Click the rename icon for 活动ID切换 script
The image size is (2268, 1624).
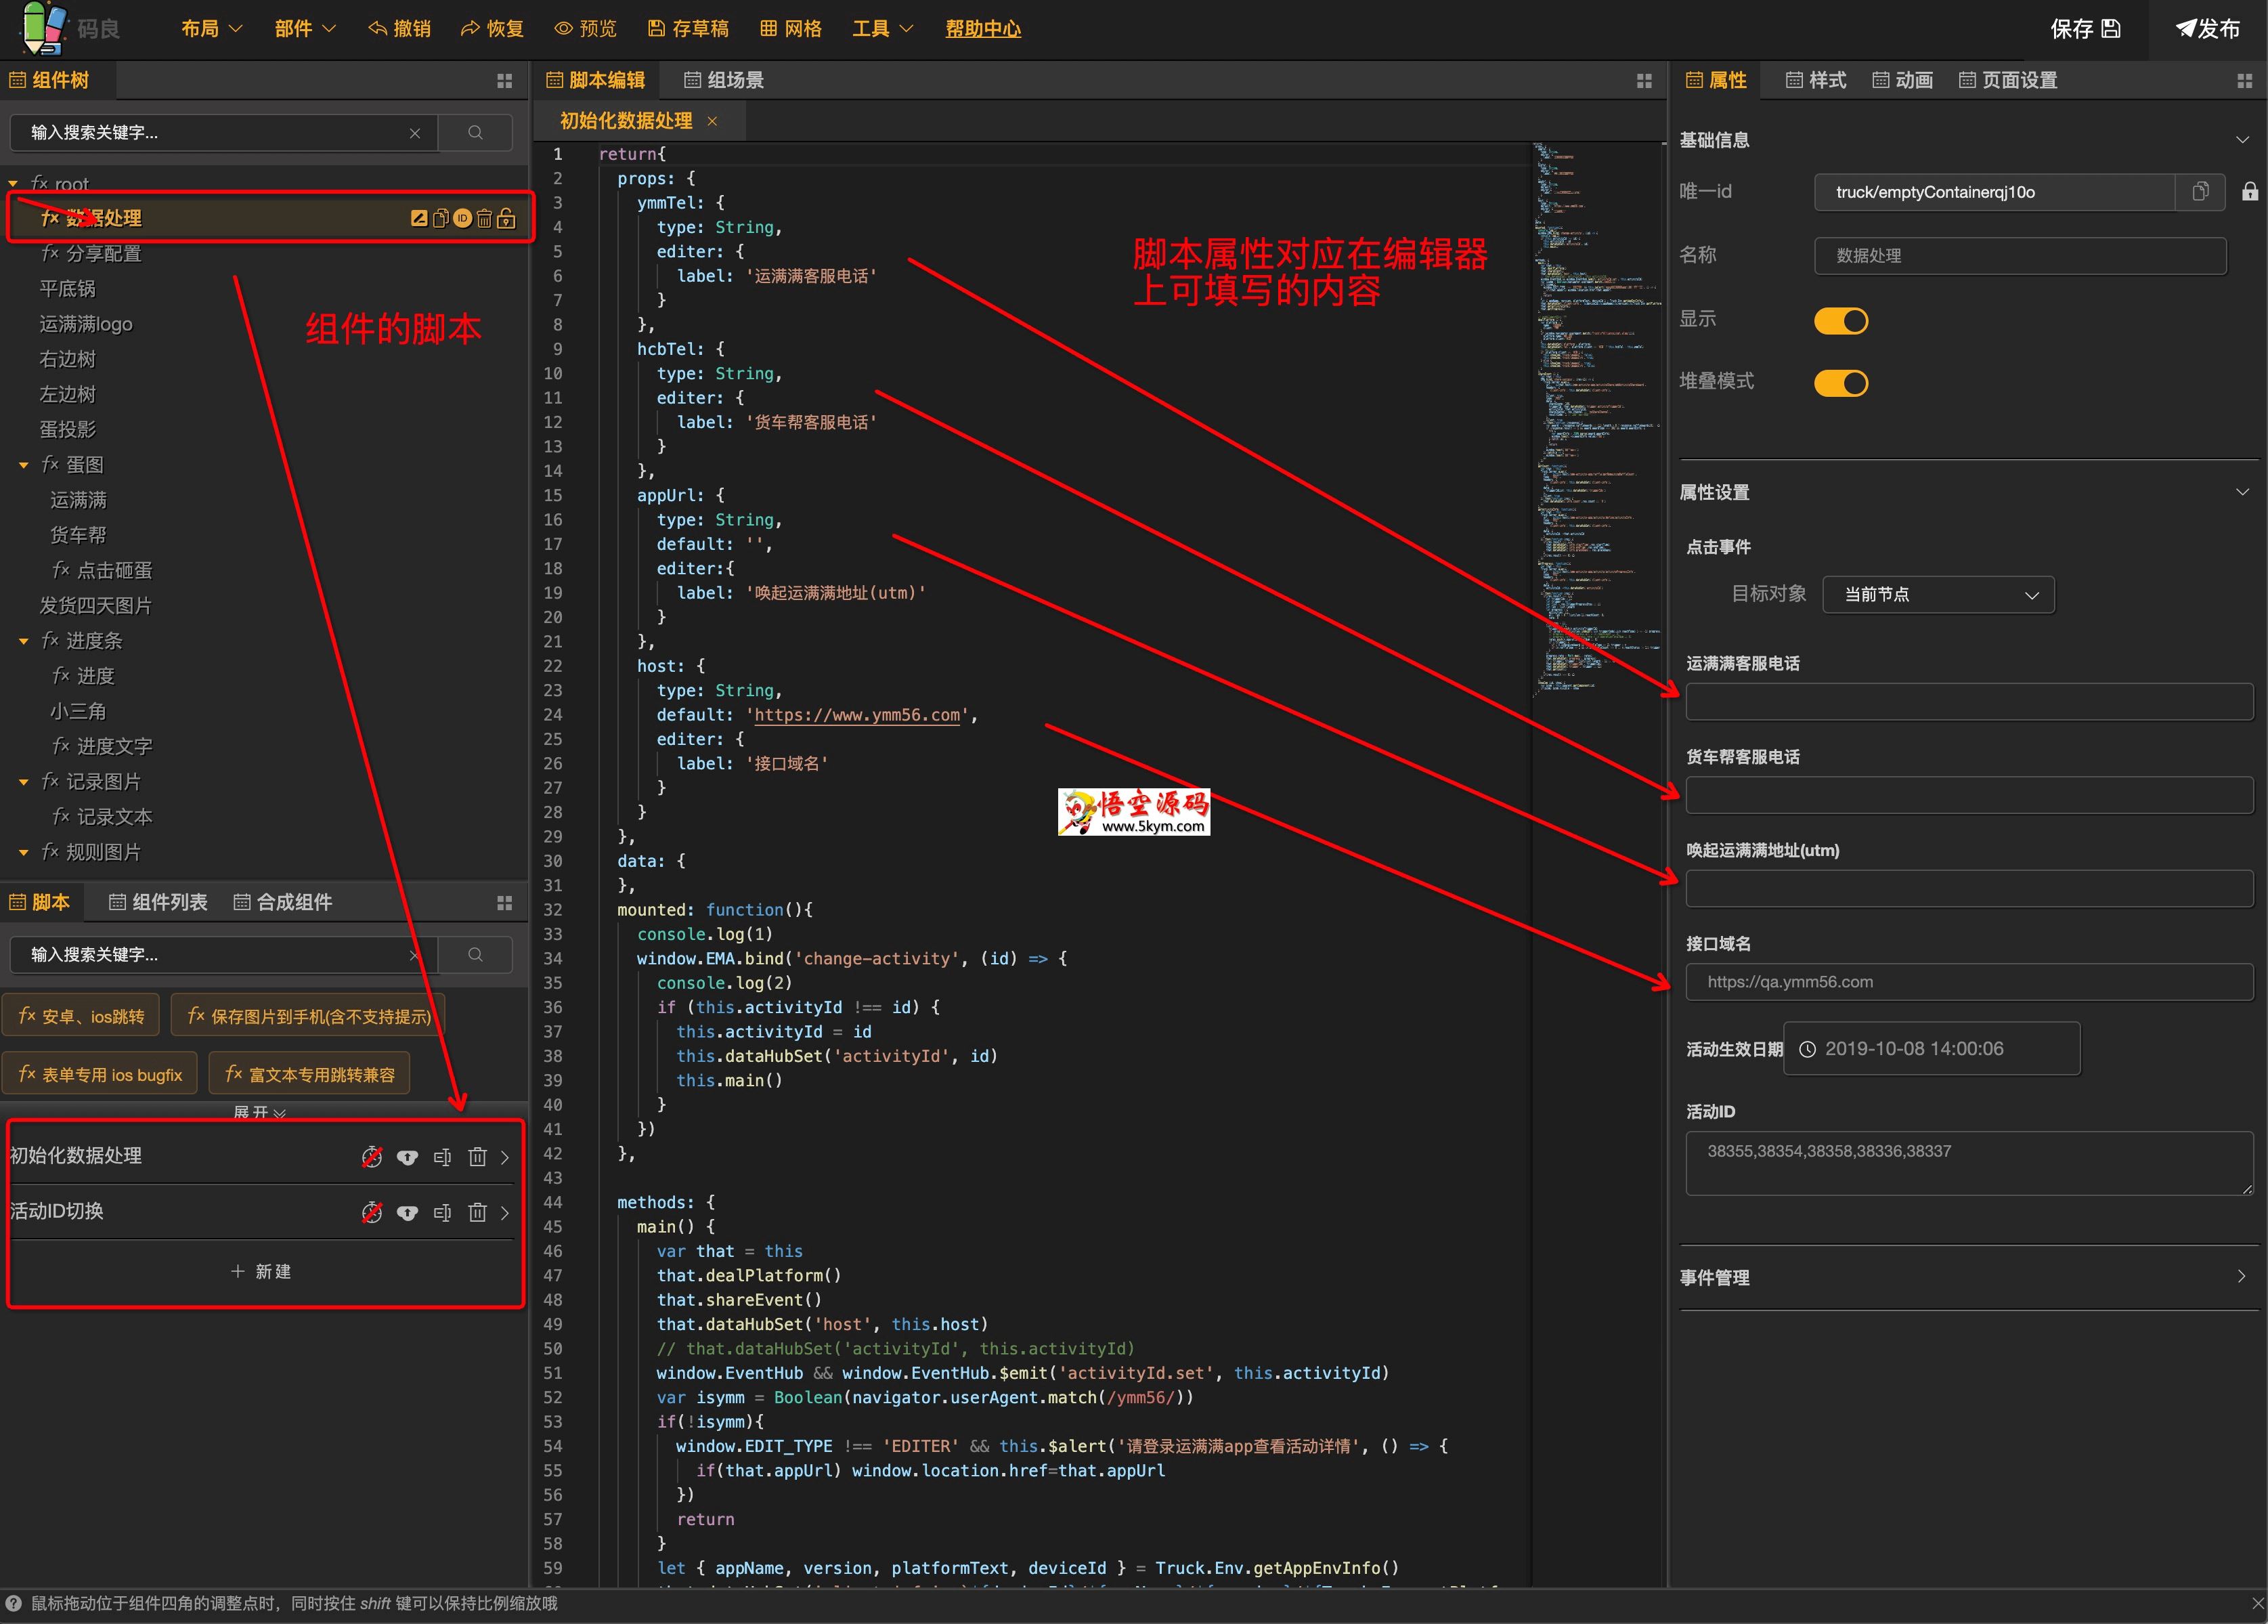[442, 1213]
